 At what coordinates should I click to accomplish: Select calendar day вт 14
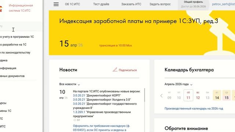click(x=217, y=95)
